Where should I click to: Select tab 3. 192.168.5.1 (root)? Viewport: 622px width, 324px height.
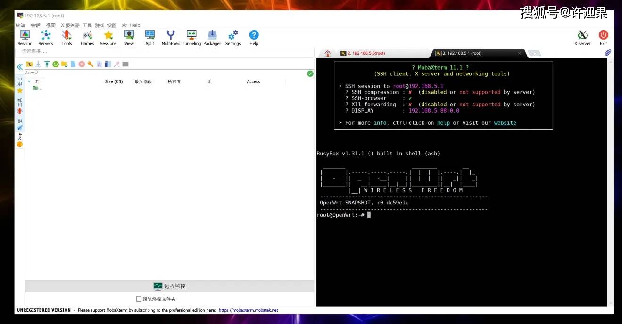(478, 53)
